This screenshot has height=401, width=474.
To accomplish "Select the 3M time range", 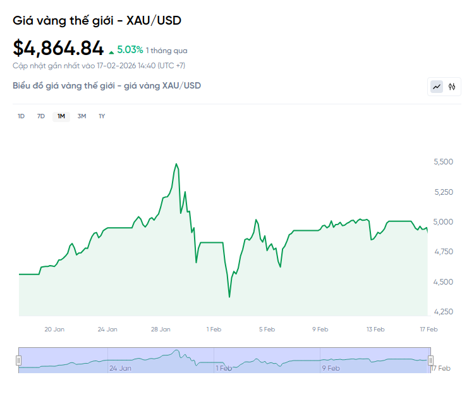I will tap(82, 116).
